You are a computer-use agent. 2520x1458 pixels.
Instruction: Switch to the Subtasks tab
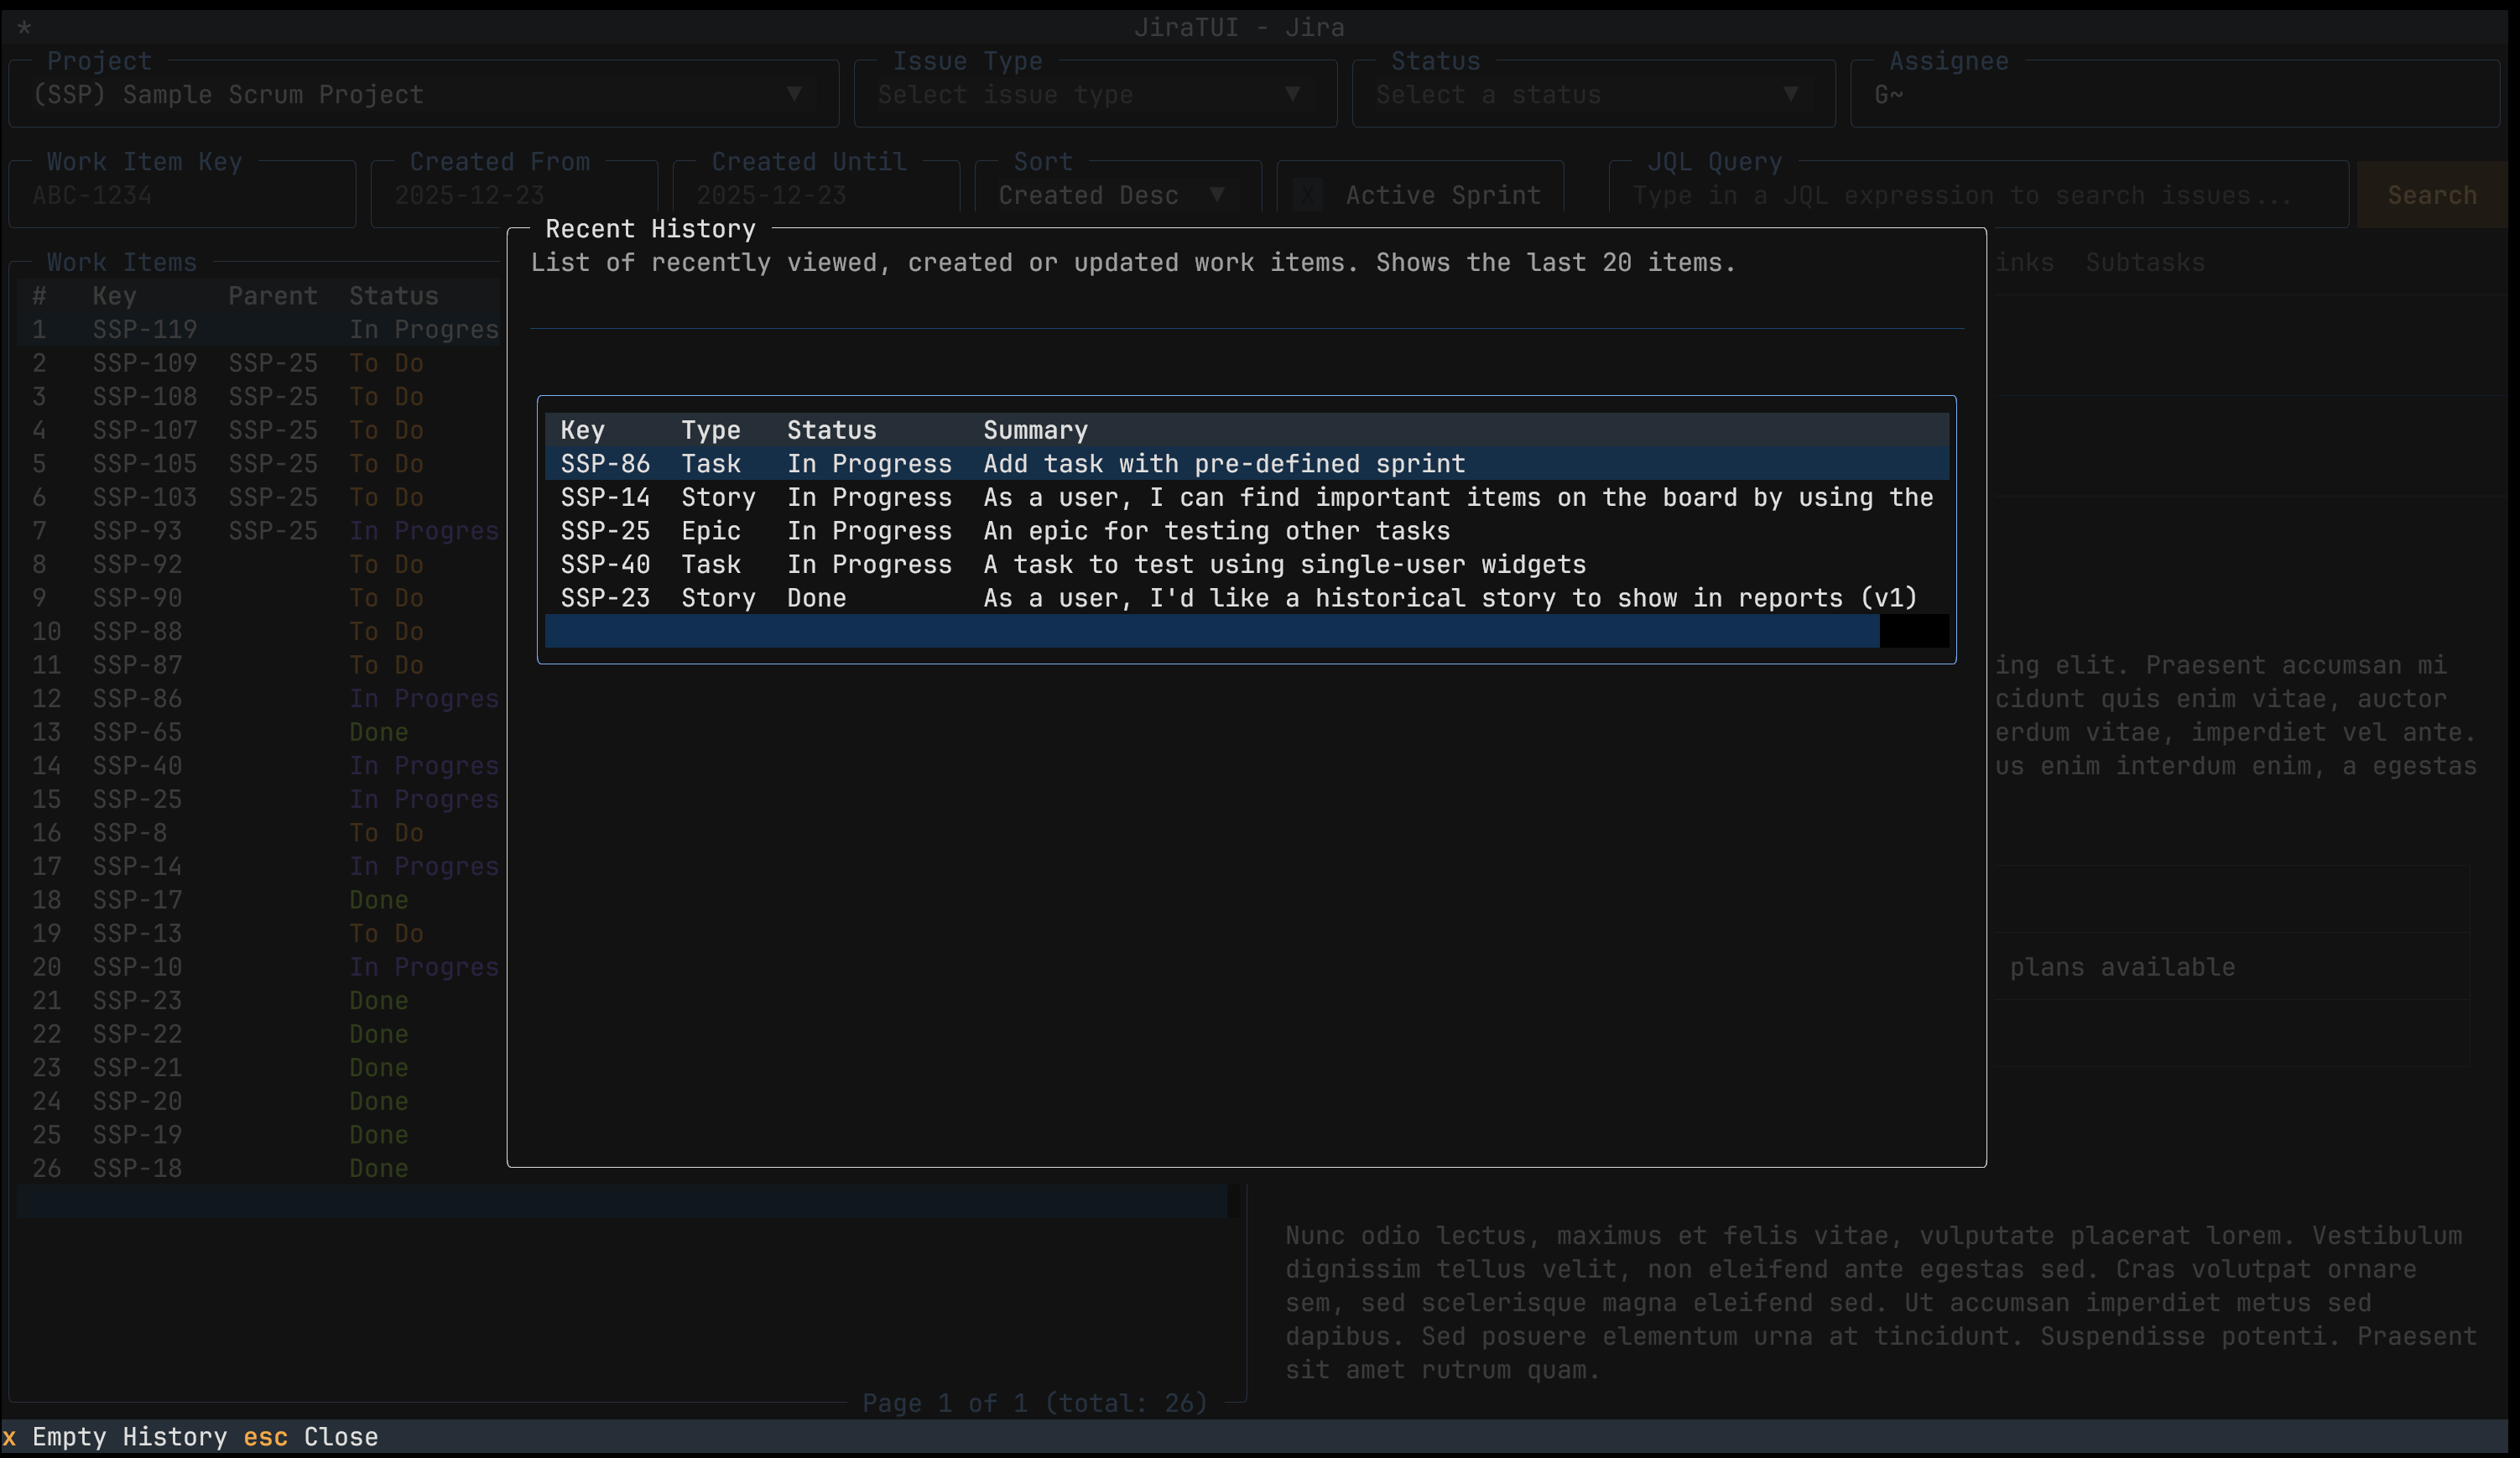point(2145,262)
